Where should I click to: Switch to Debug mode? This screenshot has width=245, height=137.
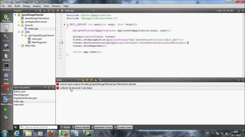6,47
